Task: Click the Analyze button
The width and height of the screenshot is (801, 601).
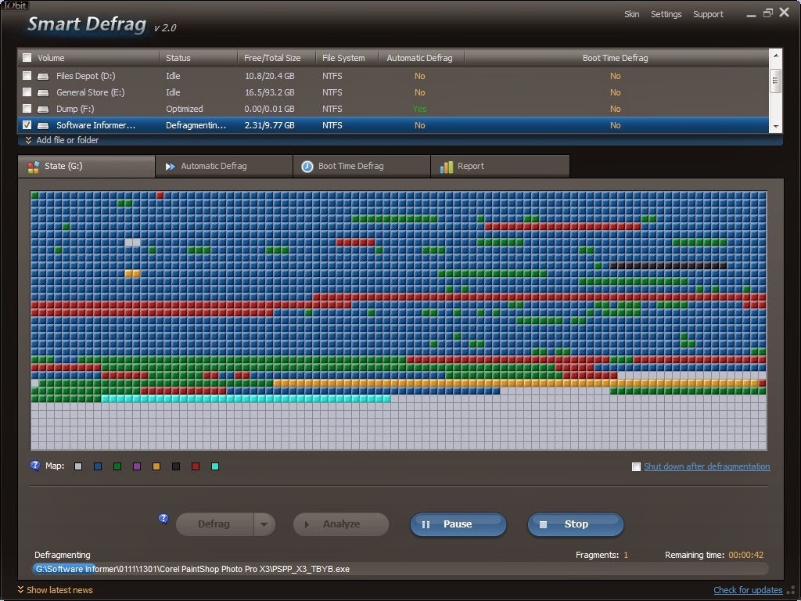Action: 341,524
